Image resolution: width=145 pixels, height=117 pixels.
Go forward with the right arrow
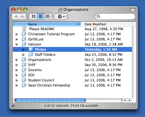23,16
